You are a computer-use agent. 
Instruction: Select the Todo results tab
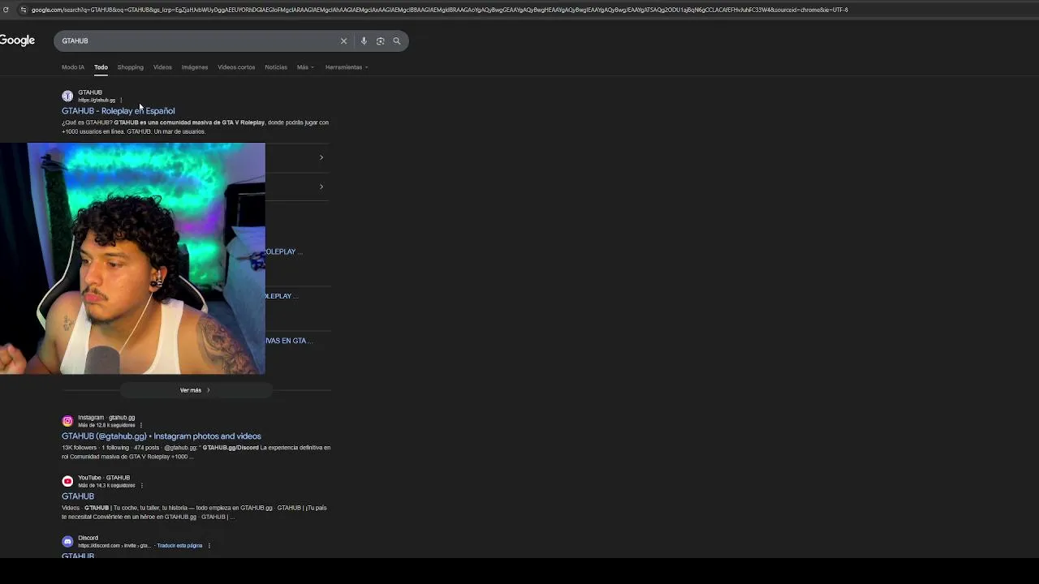101,67
